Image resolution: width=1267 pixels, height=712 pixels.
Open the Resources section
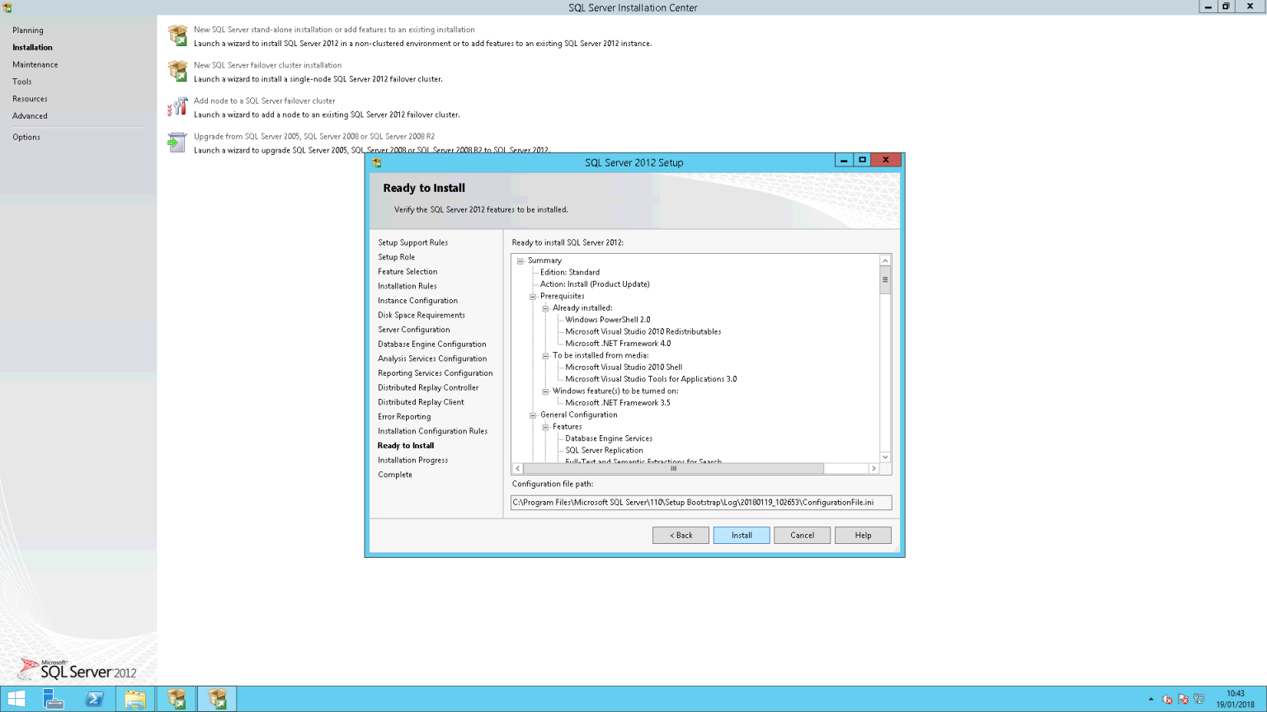(30, 99)
